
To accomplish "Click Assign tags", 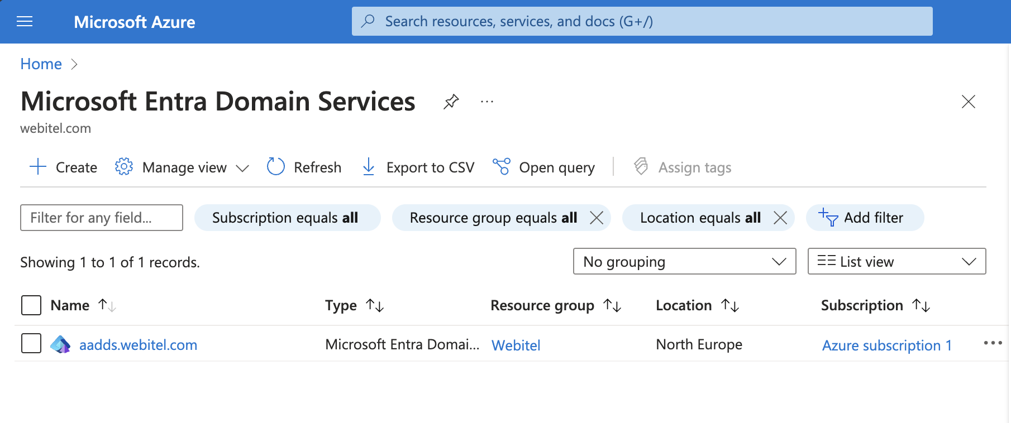I will pos(683,167).
